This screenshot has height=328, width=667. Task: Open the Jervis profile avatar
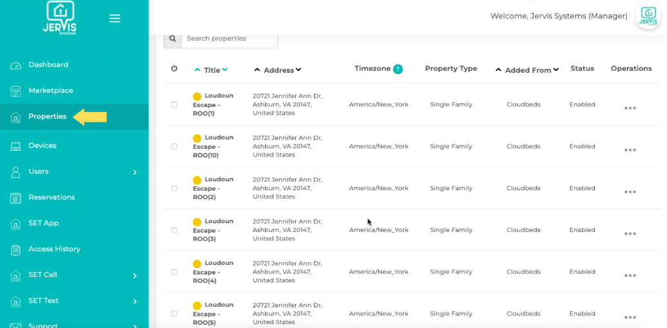tap(648, 16)
